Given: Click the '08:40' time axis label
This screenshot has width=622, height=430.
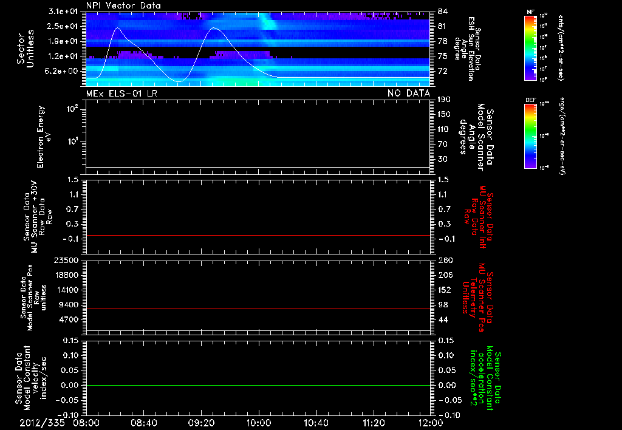Looking at the screenshot, I should tap(143, 423).
